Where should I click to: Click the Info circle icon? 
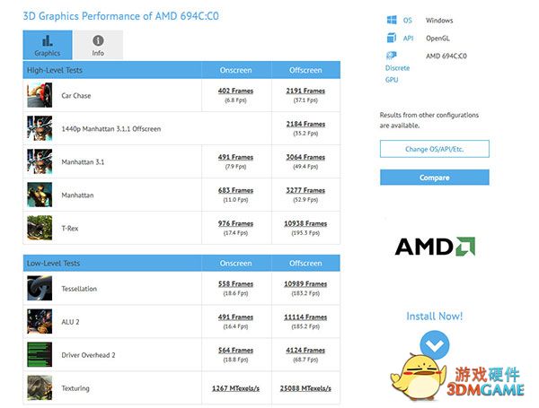click(98, 41)
